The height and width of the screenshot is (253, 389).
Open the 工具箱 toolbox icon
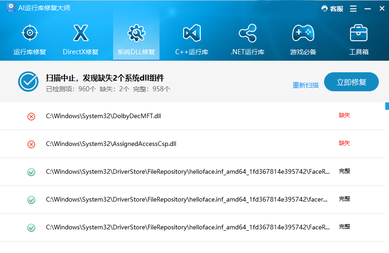pyautogui.click(x=359, y=33)
